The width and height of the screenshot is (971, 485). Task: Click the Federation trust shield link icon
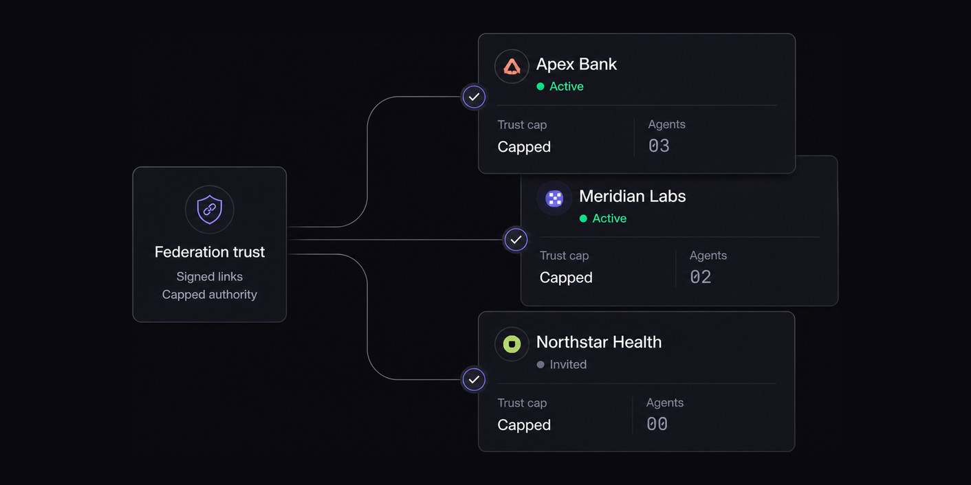click(x=210, y=210)
